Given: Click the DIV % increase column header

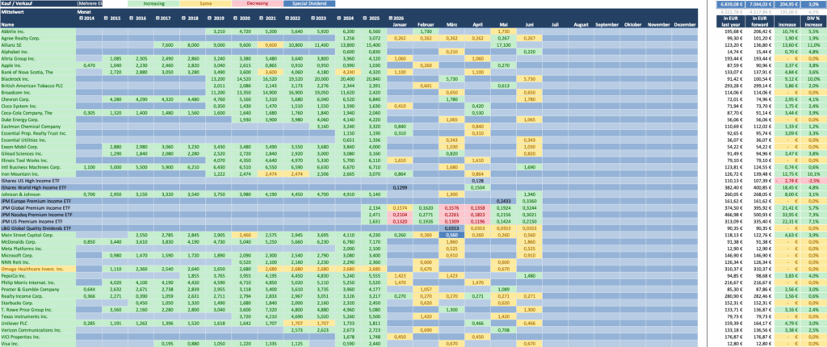Looking at the screenshot, I should 813,21.
